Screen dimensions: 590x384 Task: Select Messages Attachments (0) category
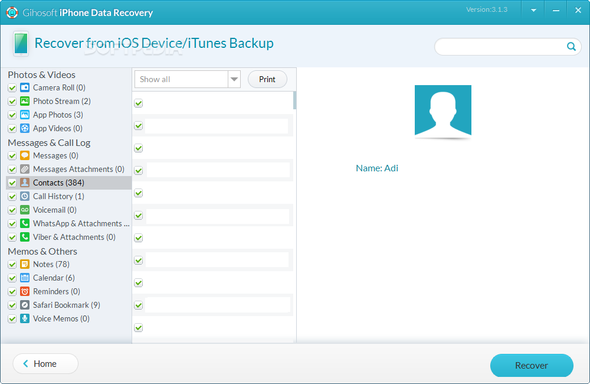[78, 169]
